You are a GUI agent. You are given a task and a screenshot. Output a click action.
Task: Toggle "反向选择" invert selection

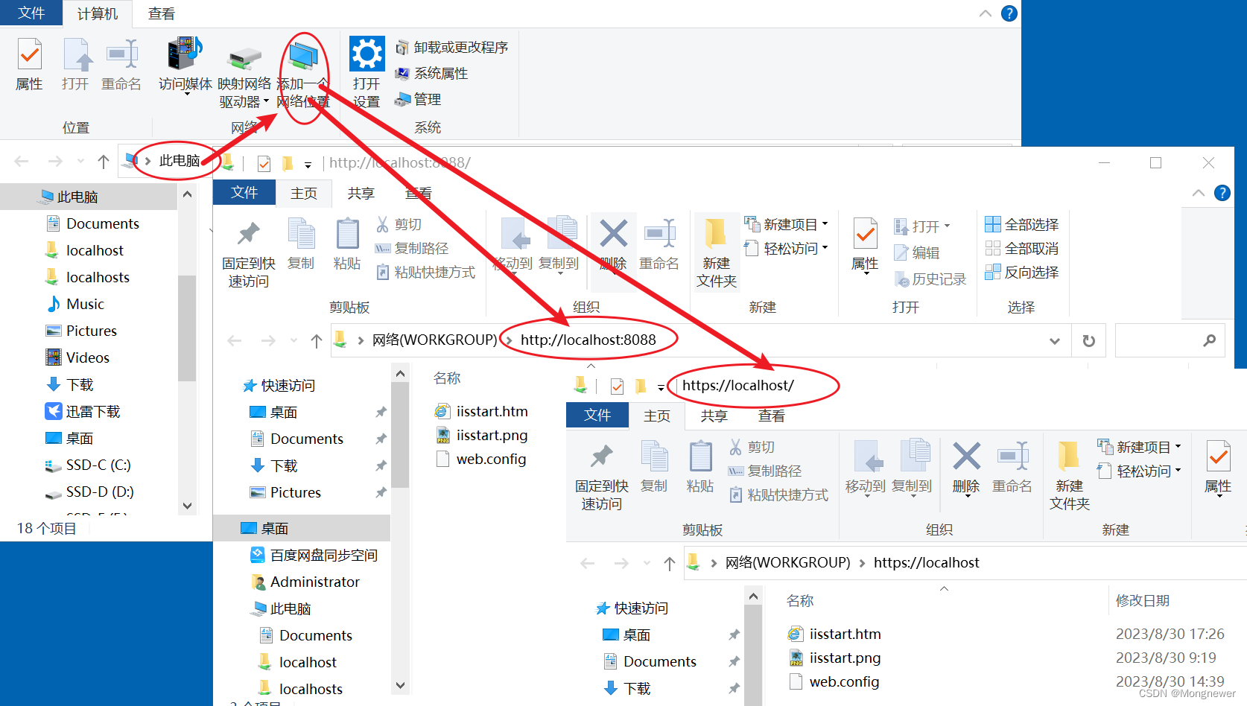click(x=1021, y=272)
